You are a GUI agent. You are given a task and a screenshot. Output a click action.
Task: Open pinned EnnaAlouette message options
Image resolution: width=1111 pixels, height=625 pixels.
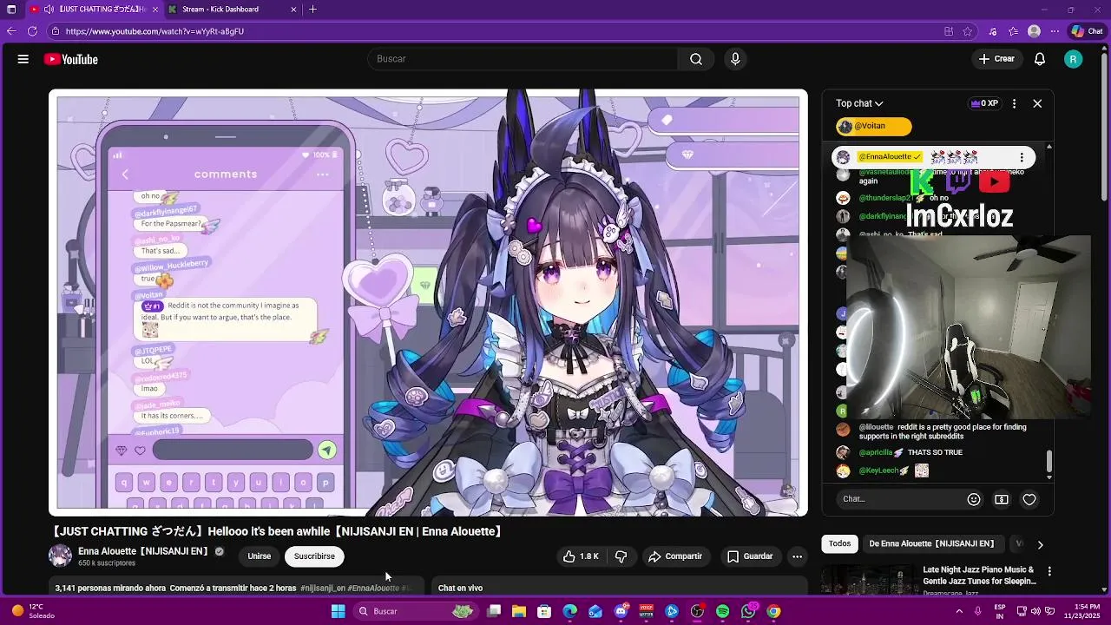pyautogui.click(x=1022, y=157)
